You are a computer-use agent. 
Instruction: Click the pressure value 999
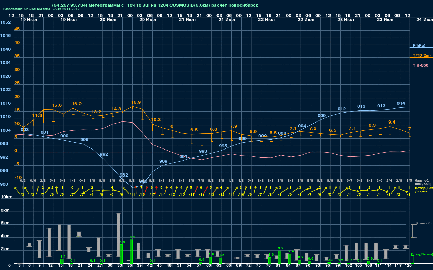click(x=243, y=139)
